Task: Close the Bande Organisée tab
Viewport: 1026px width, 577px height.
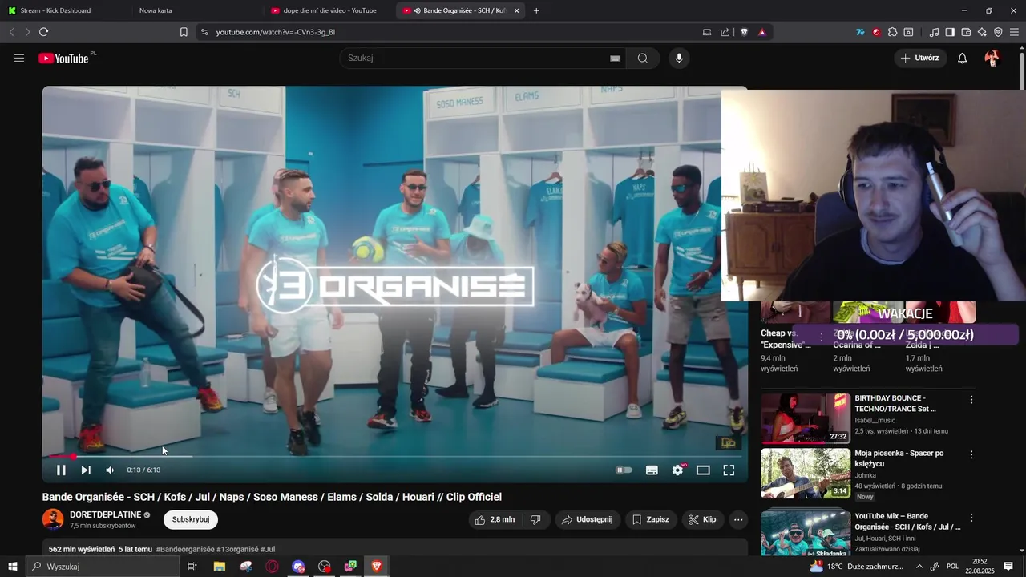Action: click(516, 10)
